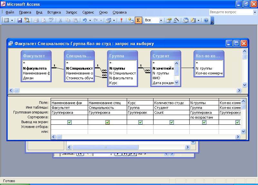The width and height of the screenshot is (258, 185).
Task: Uncheck Show for Наименование спец column
Action: click(107, 122)
